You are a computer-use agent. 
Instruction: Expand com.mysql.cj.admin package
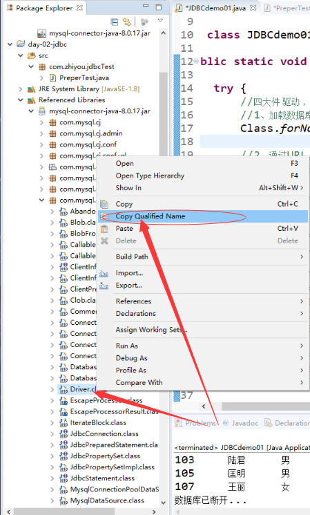pos(41,133)
